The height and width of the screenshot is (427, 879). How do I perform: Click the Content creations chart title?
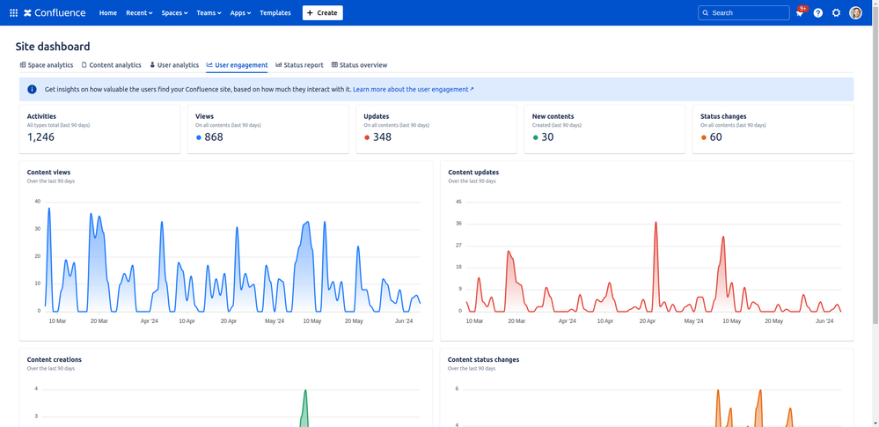tap(55, 360)
